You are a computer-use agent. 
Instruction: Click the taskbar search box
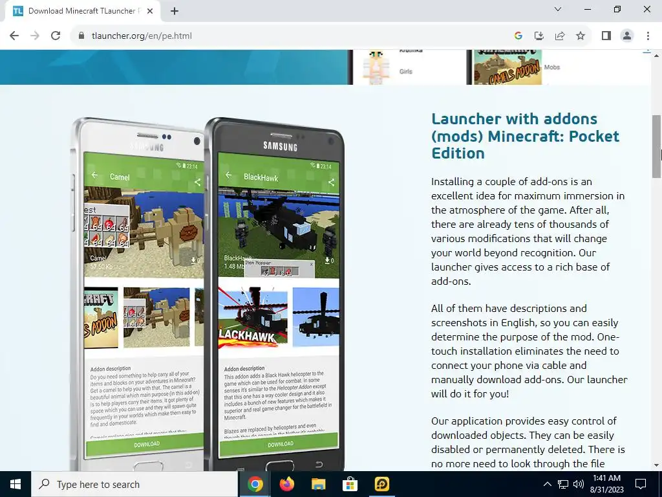point(134,484)
